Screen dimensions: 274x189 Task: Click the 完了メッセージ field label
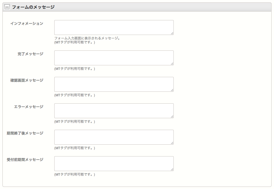(30, 54)
